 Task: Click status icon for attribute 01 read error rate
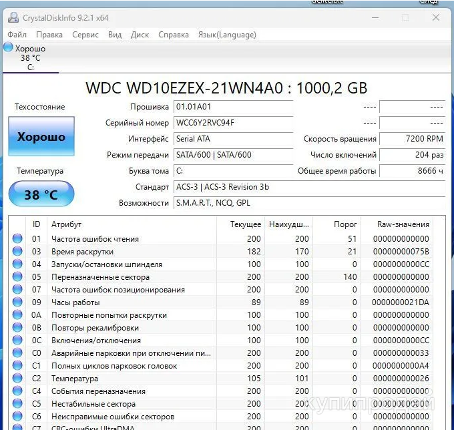pos(17,239)
